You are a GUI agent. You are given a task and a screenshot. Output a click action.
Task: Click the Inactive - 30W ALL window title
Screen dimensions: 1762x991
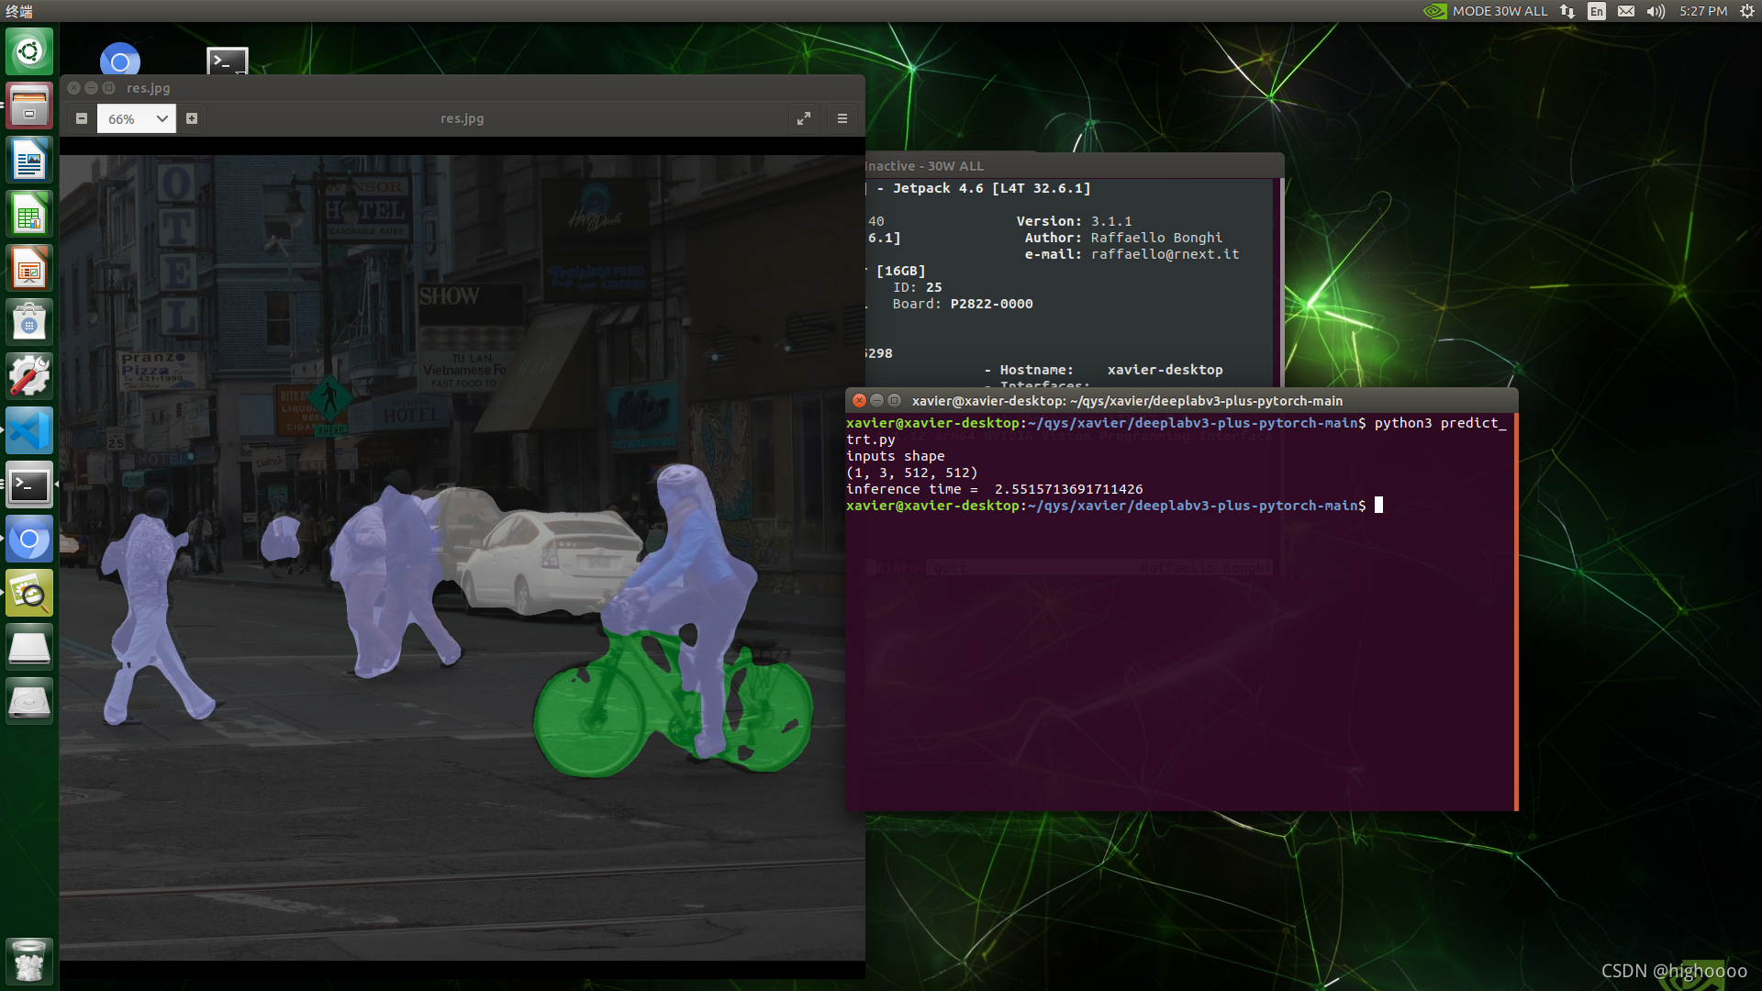925,166
